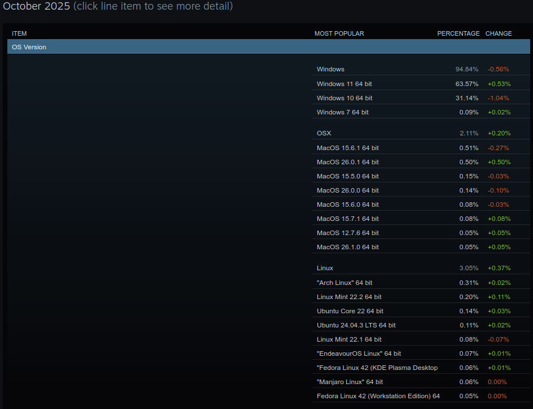
Task: Click the MacOS 15.5.0 64 bit entry
Action: 421,176
